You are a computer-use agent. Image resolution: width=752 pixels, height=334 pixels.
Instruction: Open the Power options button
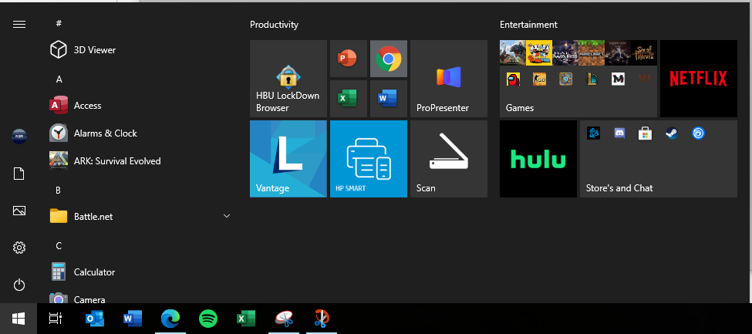pos(19,285)
